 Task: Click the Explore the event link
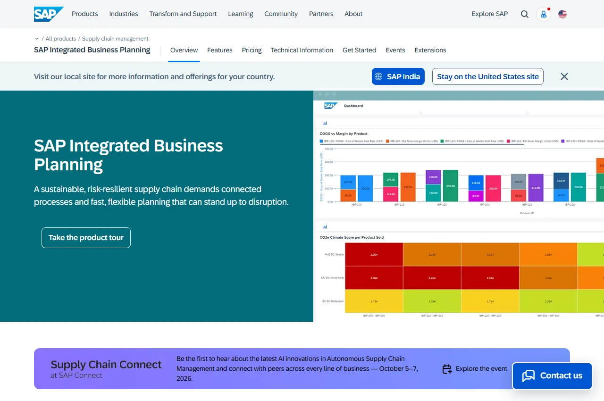(475, 369)
